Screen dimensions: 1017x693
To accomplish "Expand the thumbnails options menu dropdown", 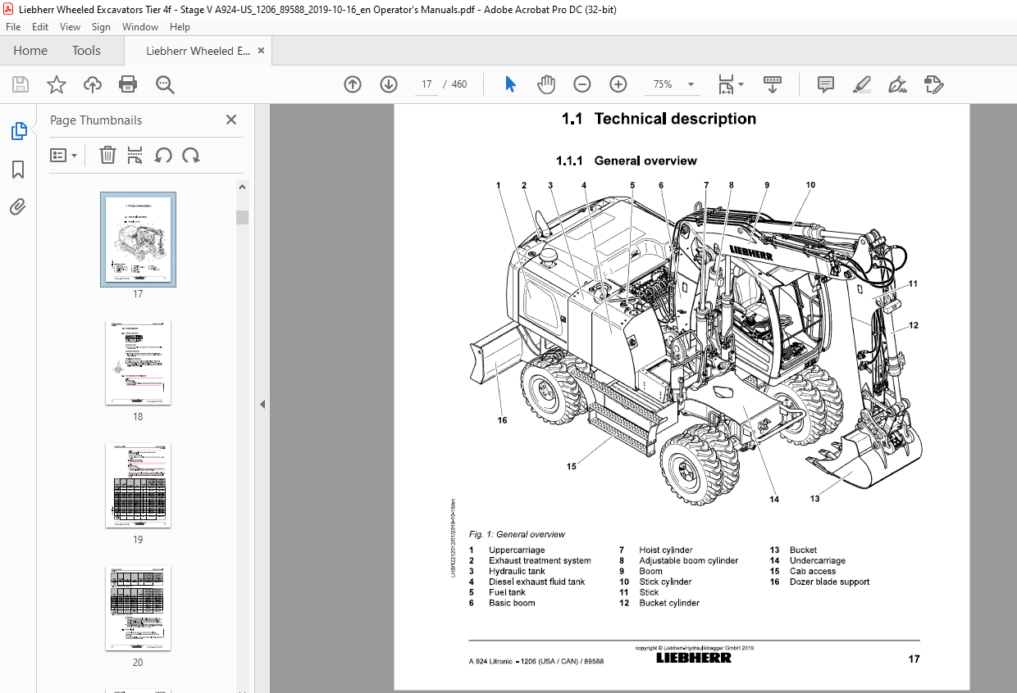I will [x=63, y=155].
